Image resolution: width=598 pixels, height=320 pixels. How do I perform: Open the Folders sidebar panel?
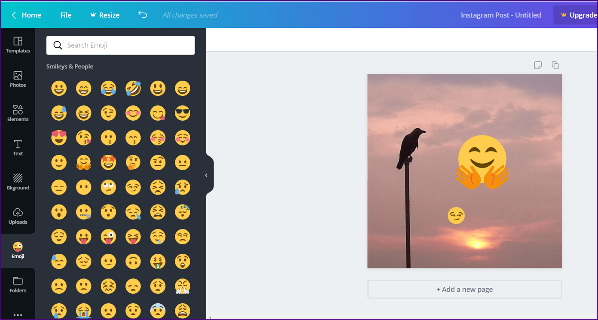click(18, 285)
